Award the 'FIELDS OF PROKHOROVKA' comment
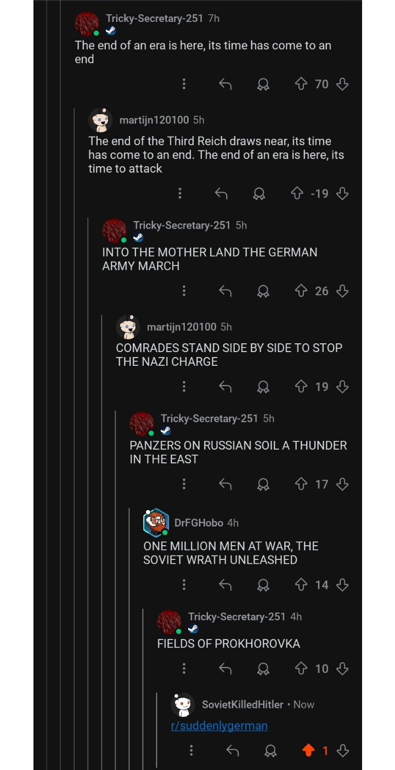Image resolution: width=395 pixels, height=770 pixels. point(263,669)
